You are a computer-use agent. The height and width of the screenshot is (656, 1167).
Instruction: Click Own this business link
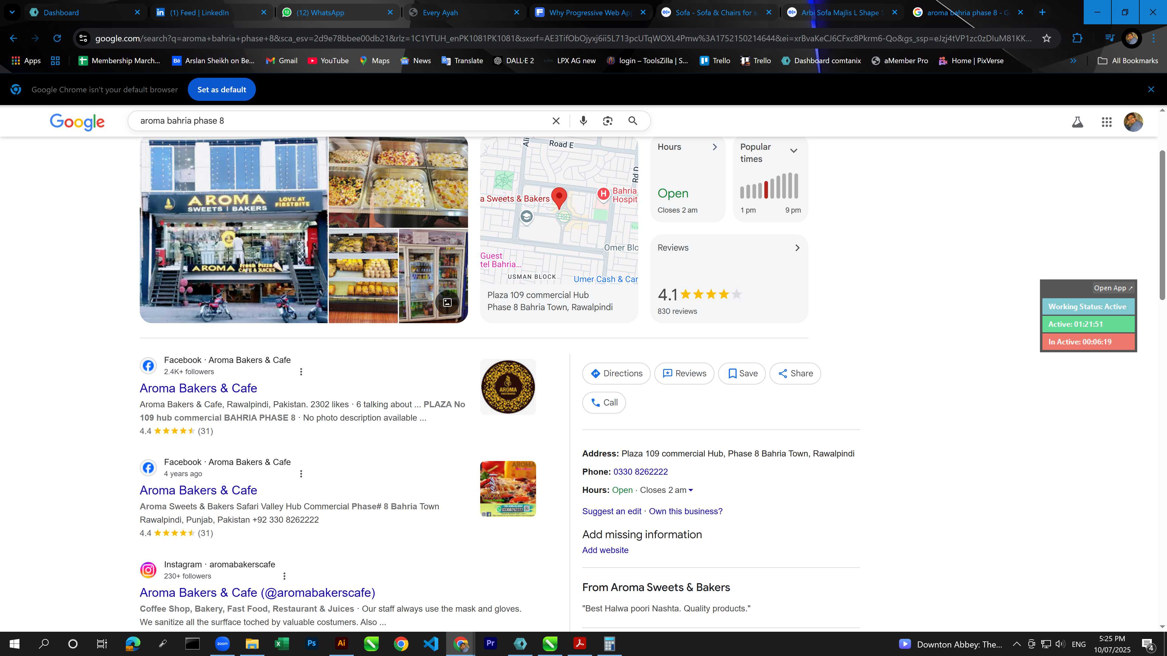point(685,511)
